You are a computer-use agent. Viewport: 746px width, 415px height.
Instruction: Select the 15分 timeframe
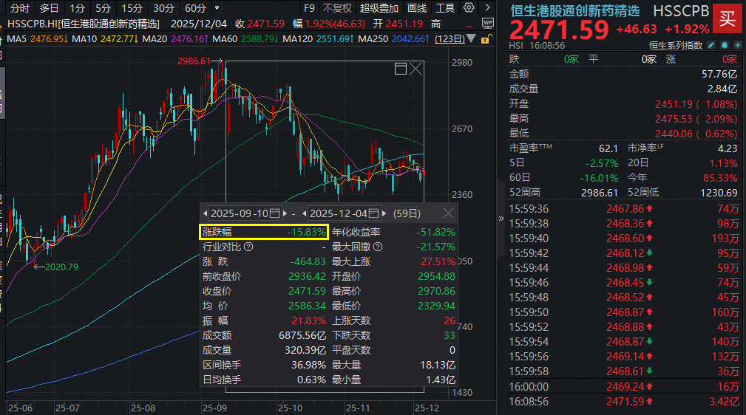point(132,8)
